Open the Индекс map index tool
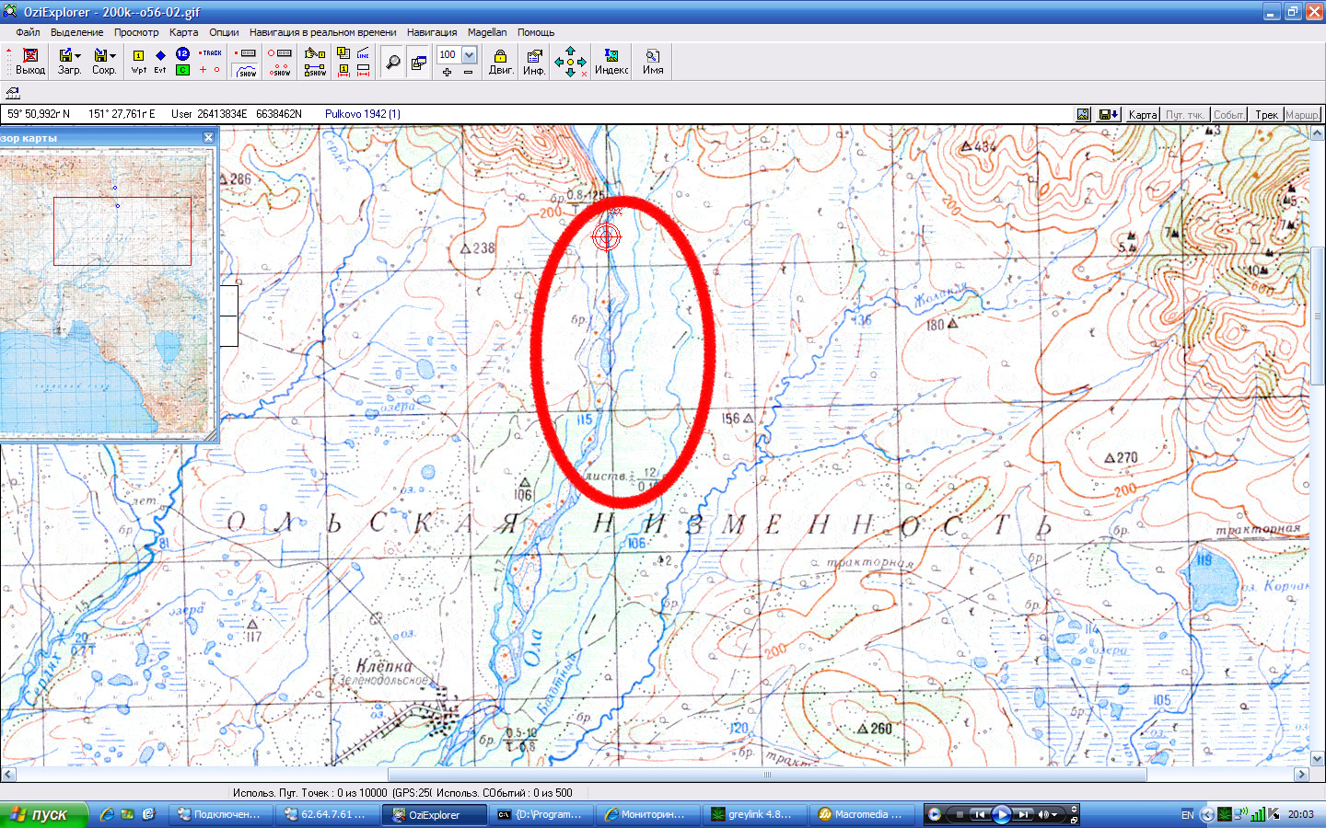 point(611,62)
